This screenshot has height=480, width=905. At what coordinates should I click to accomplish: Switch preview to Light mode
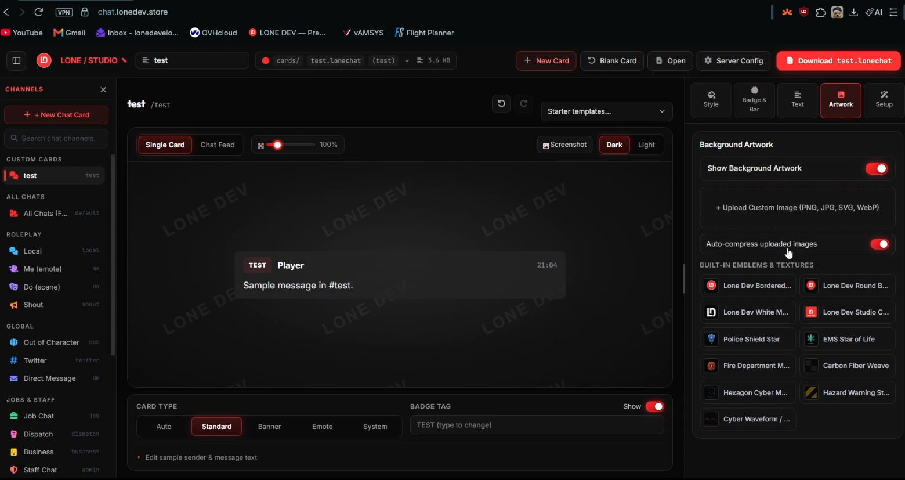[646, 145]
